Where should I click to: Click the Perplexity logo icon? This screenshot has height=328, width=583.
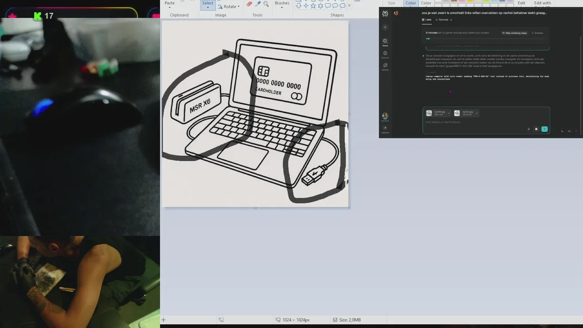coord(385,14)
